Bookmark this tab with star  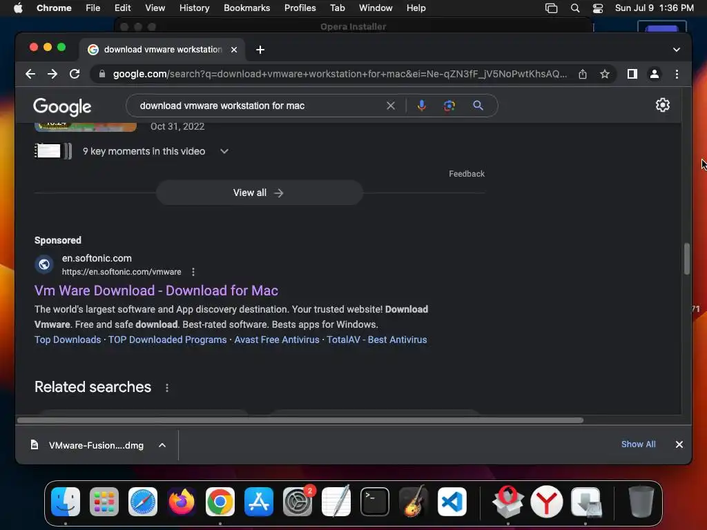coord(605,74)
